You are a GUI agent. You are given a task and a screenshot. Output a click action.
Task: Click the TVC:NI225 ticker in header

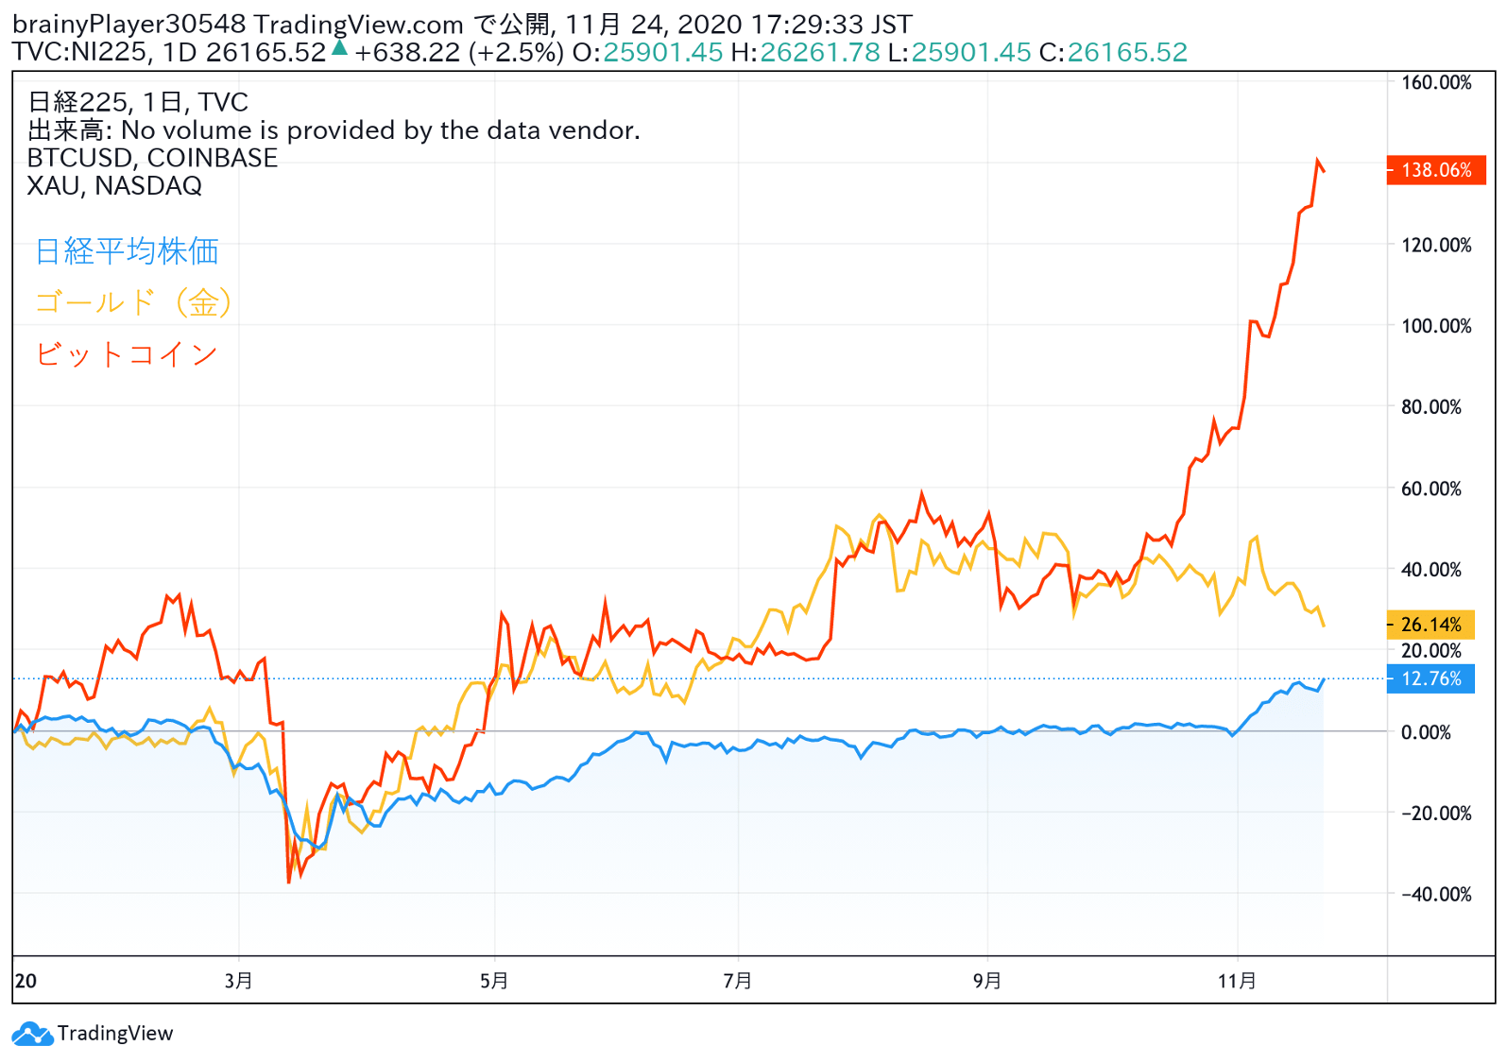click(x=80, y=52)
